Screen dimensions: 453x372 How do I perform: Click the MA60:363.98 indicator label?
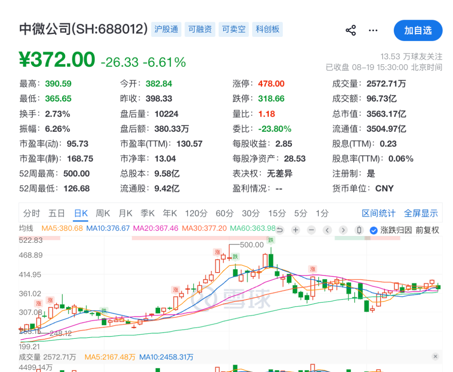click(x=253, y=228)
